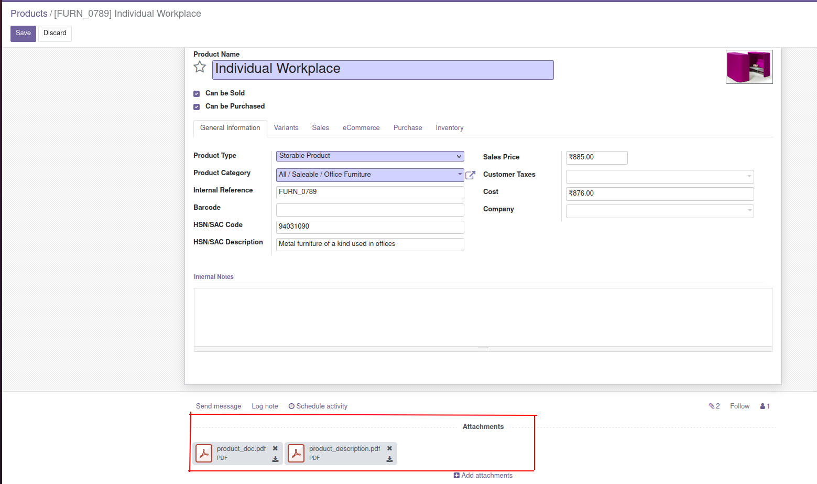Click the HSN/SAC Code field
This screenshot has width=817, height=484.
tap(370, 227)
